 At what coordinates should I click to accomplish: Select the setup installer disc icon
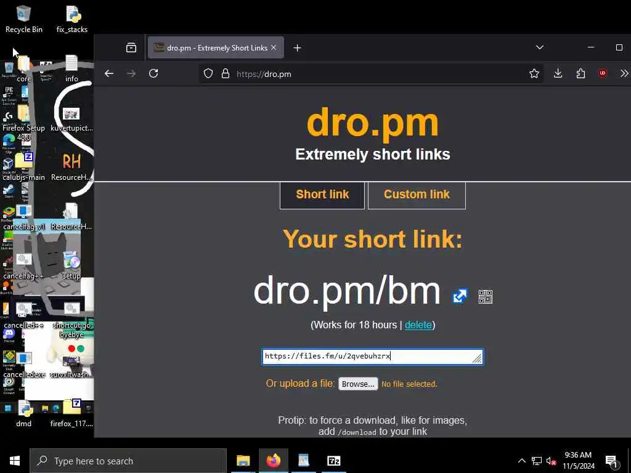pos(71,265)
